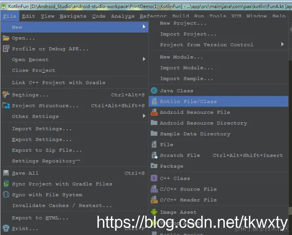Screen dimensions: 292x235
Task: Click the Android Resource File icon
Action: coord(154,112)
